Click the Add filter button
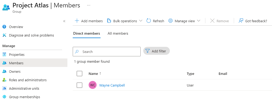Viewport: 272px width, 100px height. (x=157, y=51)
